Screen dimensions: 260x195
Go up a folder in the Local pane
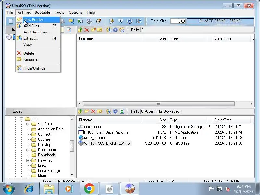pyautogui.click(x=80, y=111)
